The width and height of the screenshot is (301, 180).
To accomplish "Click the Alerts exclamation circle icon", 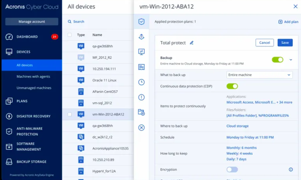I will (x=141, y=97).
